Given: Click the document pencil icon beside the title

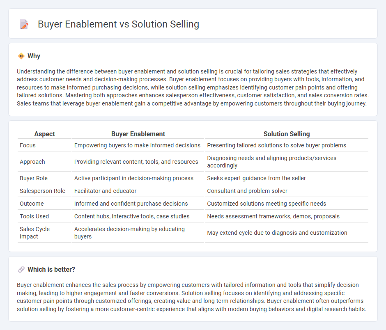Looking at the screenshot, I should pos(24,24).
